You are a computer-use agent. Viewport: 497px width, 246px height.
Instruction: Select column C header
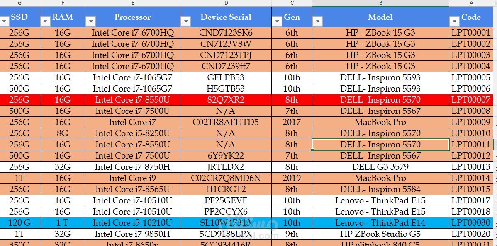tap(292, 3)
